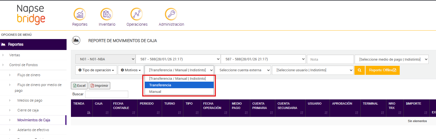
Task: Sort by the $IMPORTE column arrows
Action: [x=426, y=113]
